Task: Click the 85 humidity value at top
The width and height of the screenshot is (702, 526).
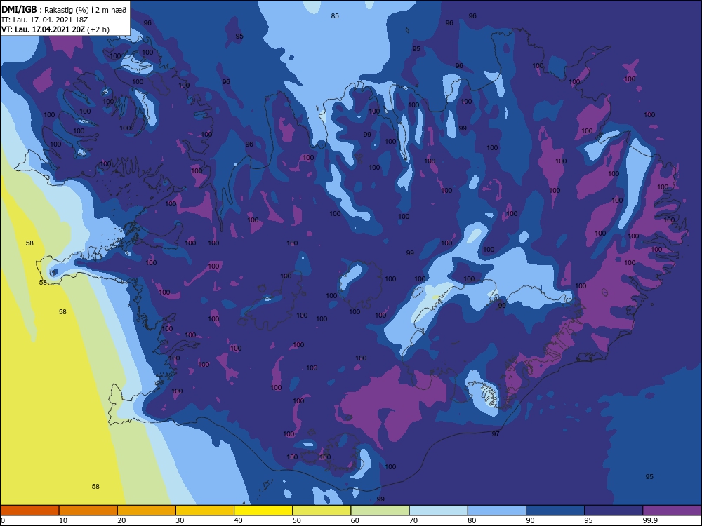Action: 335,15
